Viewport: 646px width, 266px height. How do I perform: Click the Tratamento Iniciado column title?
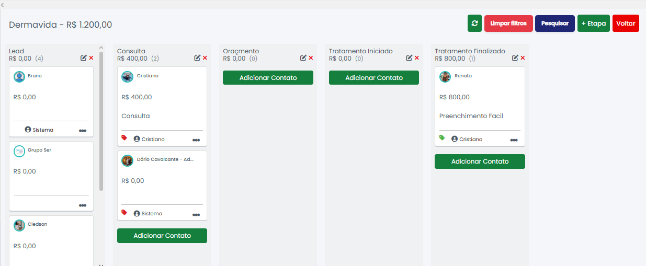coord(360,51)
